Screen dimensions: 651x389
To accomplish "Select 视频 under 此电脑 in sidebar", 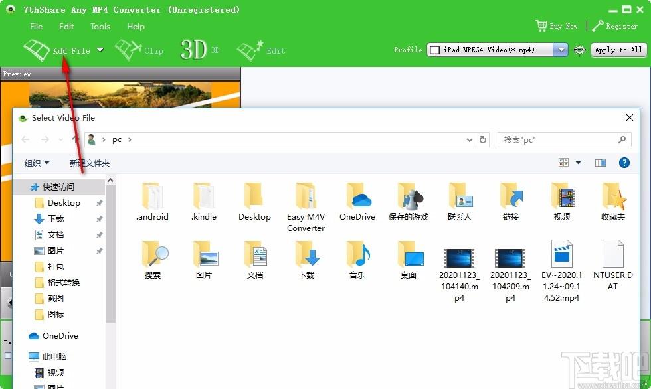I will click(56, 373).
